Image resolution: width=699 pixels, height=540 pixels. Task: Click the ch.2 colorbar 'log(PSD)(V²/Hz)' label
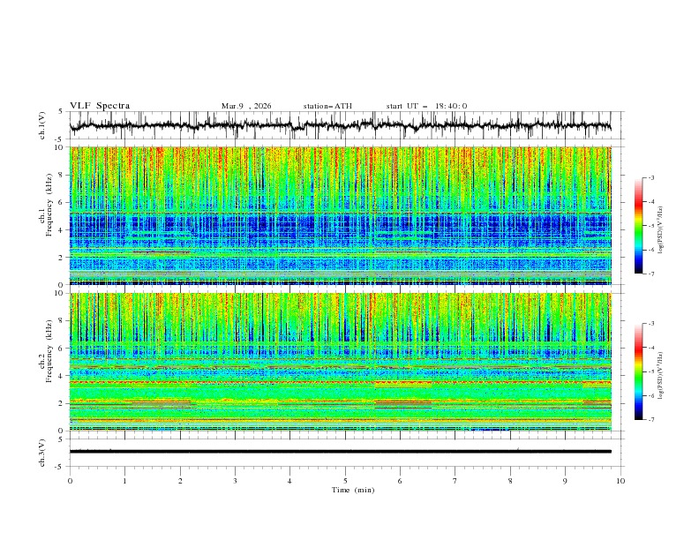pos(661,376)
